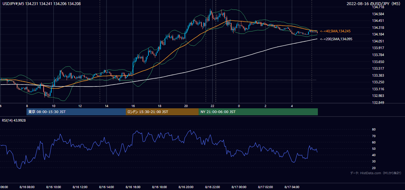Click the NY 21:00-06:00 JST session bar
Image resolution: width=405 pixels, height=190 pixels.
click(258, 112)
